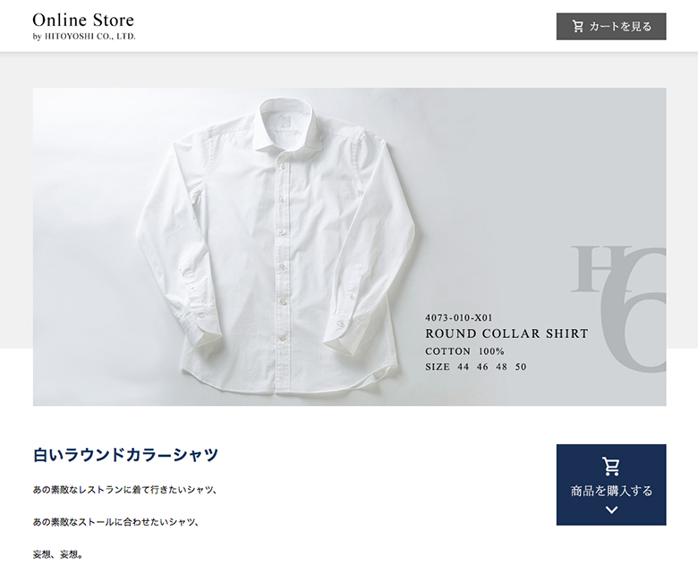Click the by HITOYOSHI CO., LTD. subtitle
The height and width of the screenshot is (581, 698).
(84, 37)
